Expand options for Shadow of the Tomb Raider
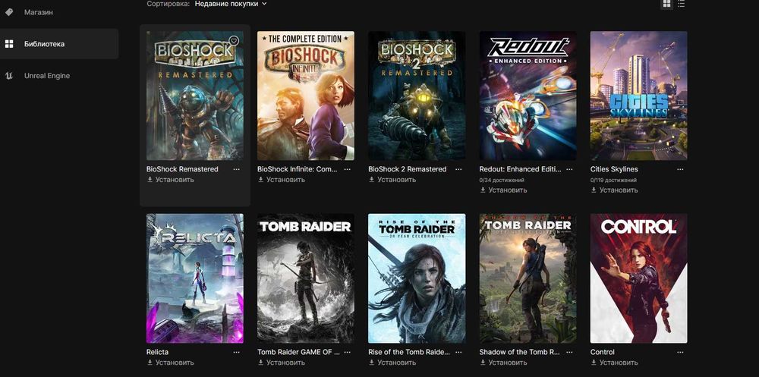Image resolution: width=759 pixels, height=377 pixels. click(x=569, y=352)
